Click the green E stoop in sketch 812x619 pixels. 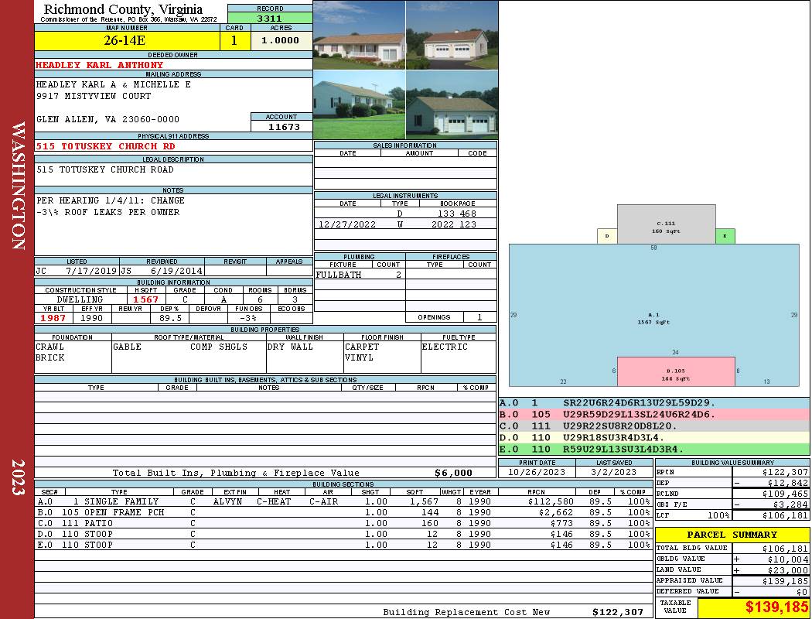(x=725, y=236)
